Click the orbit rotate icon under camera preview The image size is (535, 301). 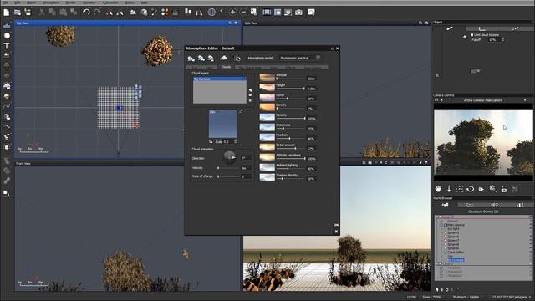[x=470, y=189]
